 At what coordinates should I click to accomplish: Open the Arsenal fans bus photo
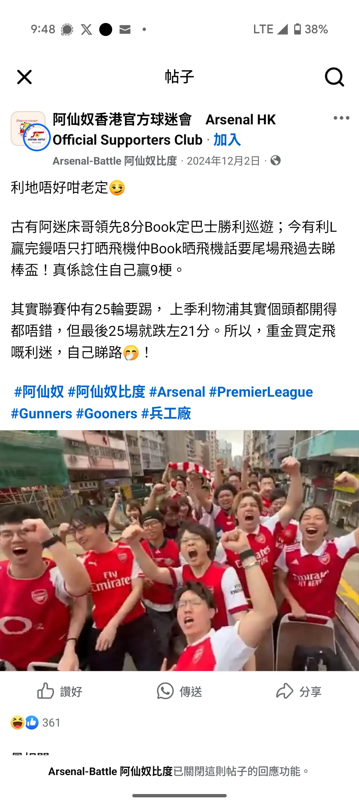click(x=179, y=550)
